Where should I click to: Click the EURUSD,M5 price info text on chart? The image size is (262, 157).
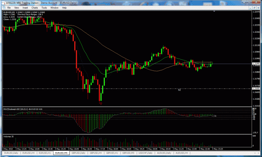pos(24,12)
